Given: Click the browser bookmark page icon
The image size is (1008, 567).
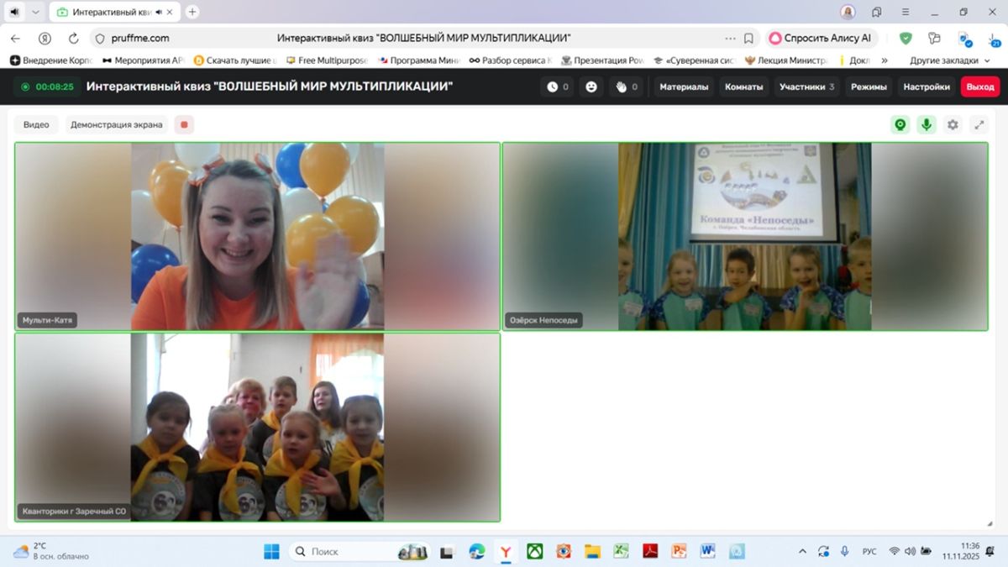Looking at the screenshot, I should (x=748, y=38).
